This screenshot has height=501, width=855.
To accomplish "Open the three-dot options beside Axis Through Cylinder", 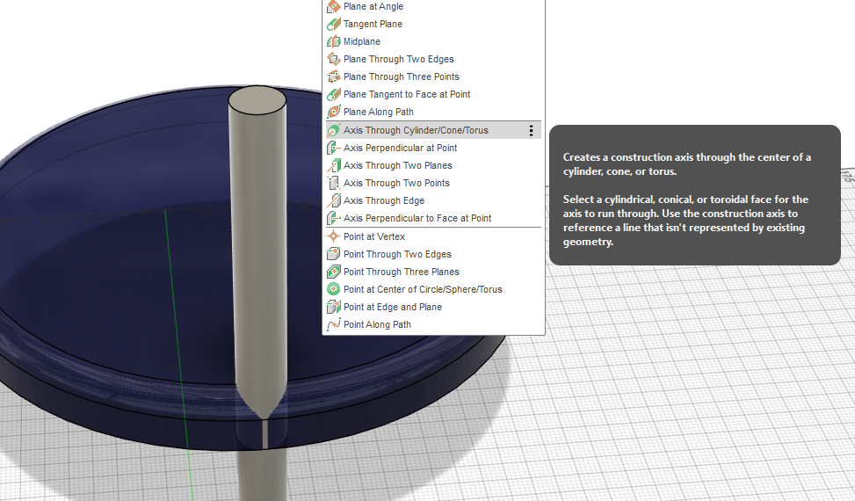I will (x=531, y=130).
